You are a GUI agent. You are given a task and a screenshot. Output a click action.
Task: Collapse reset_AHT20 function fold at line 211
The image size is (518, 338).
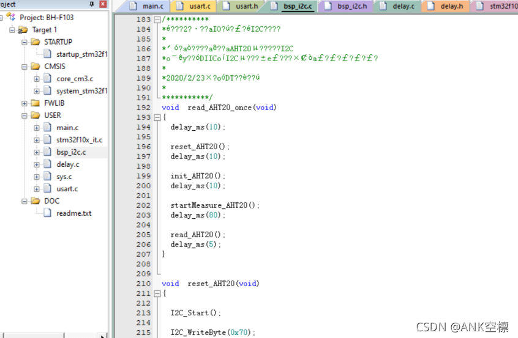157,293
